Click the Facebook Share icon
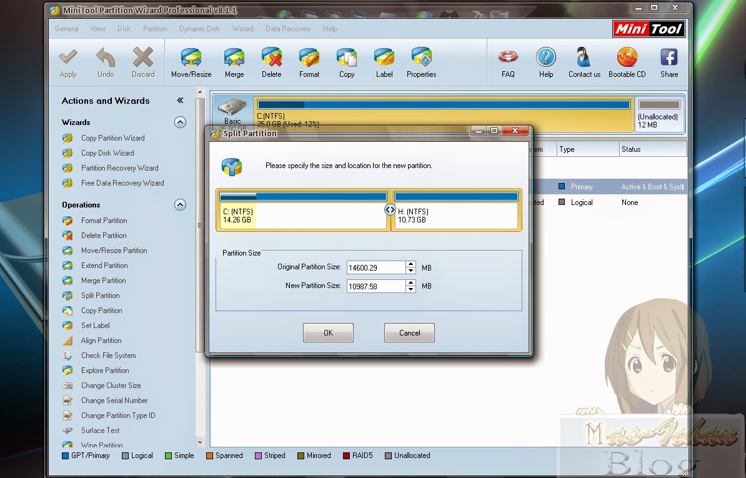746x478 pixels. [669, 57]
